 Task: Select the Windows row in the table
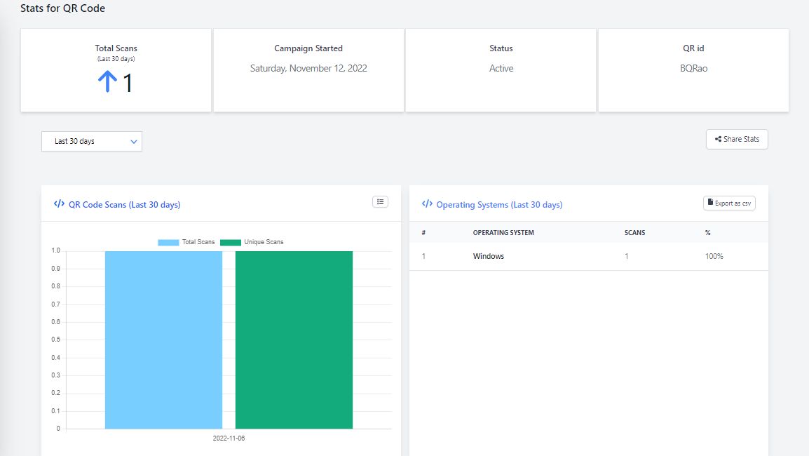[x=489, y=256]
